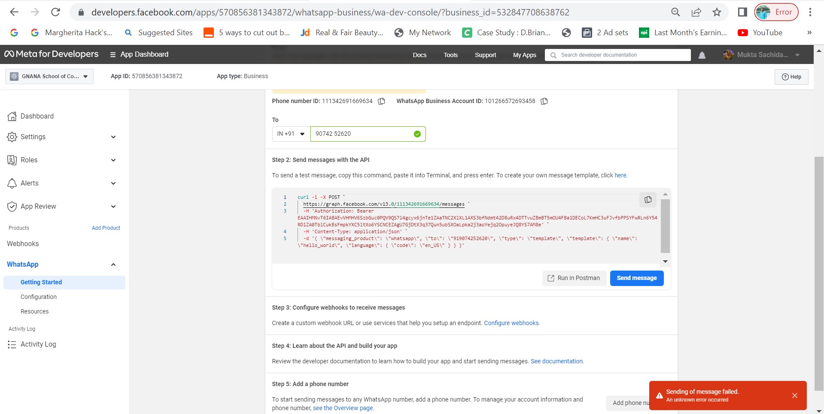
Task: Click the code box scroll up arrow
Action: pyautogui.click(x=665, y=194)
